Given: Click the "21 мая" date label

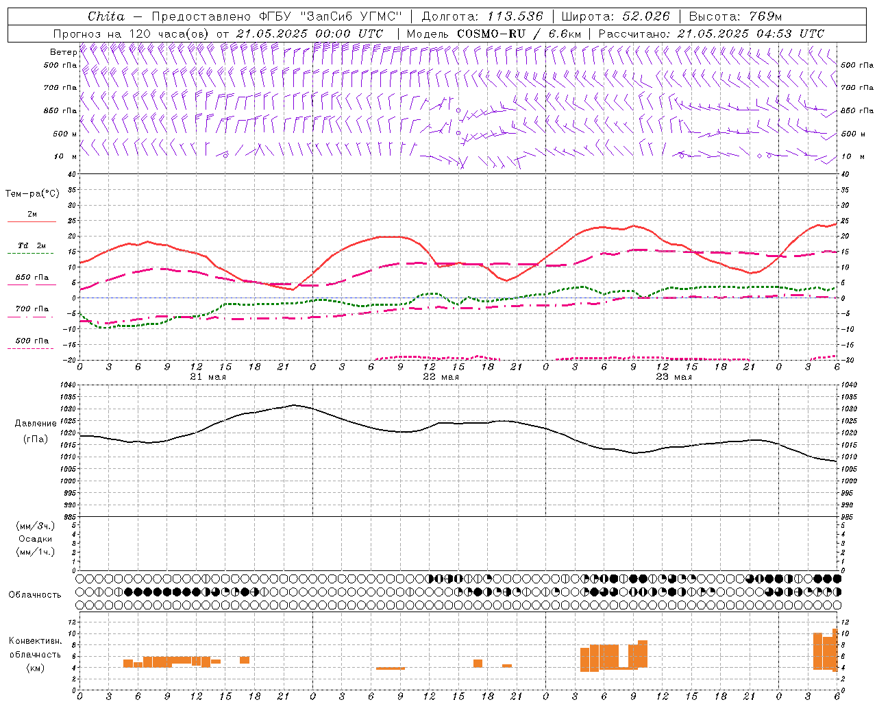Looking at the screenshot, I should (x=208, y=377).
